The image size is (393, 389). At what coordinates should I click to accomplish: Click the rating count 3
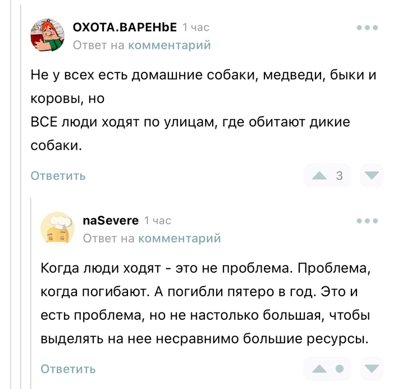[x=339, y=175]
